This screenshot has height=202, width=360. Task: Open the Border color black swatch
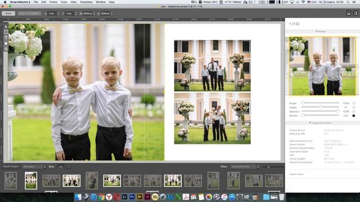pyautogui.click(x=354, y=116)
